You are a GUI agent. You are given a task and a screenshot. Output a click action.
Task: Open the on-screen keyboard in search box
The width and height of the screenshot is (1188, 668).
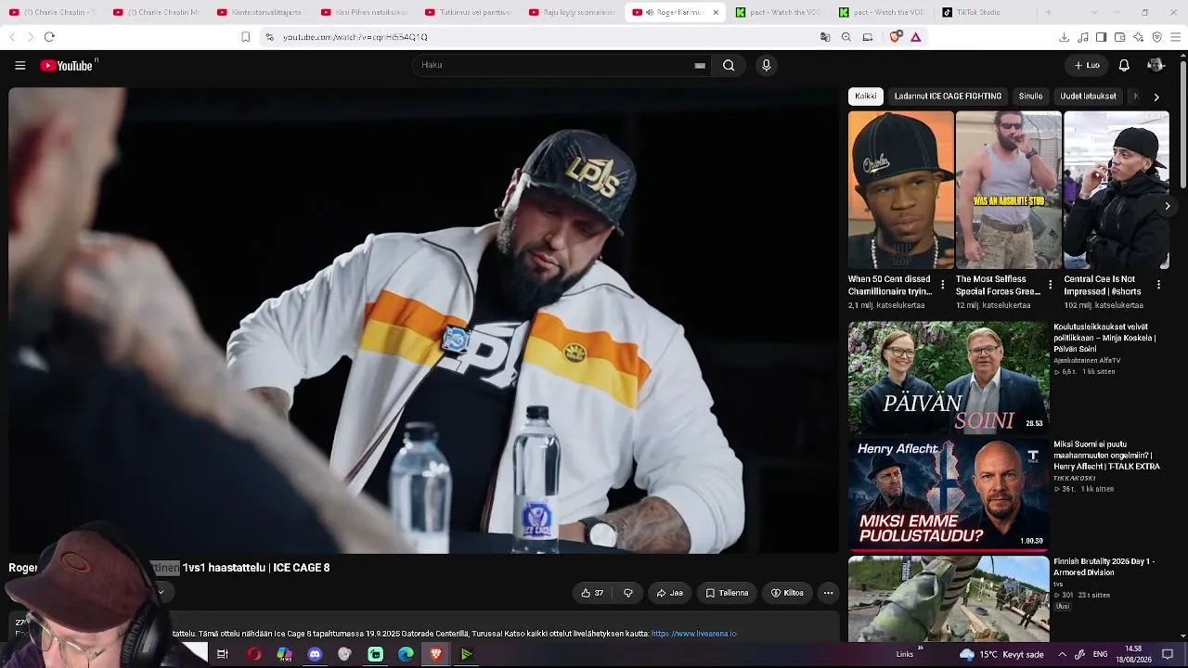click(x=700, y=65)
